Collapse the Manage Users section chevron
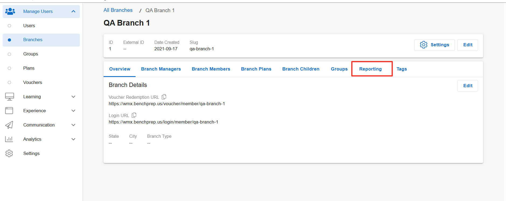Image resolution: width=506 pixels, height=201 pixels. [73, 11]
